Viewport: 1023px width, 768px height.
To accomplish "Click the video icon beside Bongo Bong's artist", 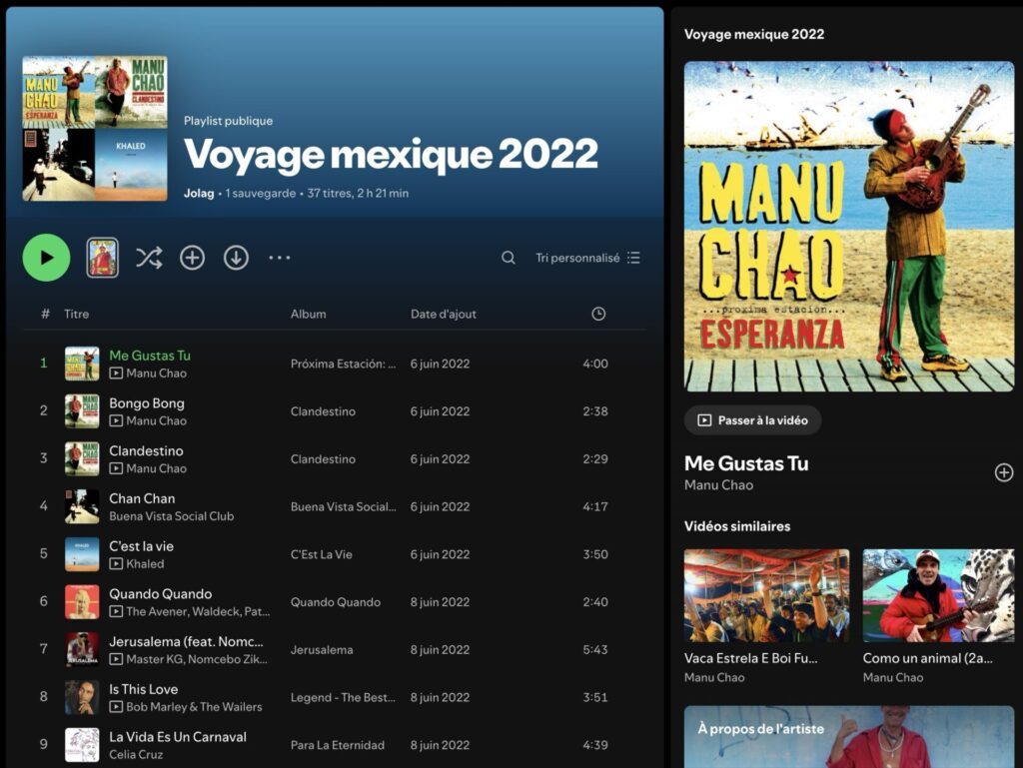I will click(116, 421).
